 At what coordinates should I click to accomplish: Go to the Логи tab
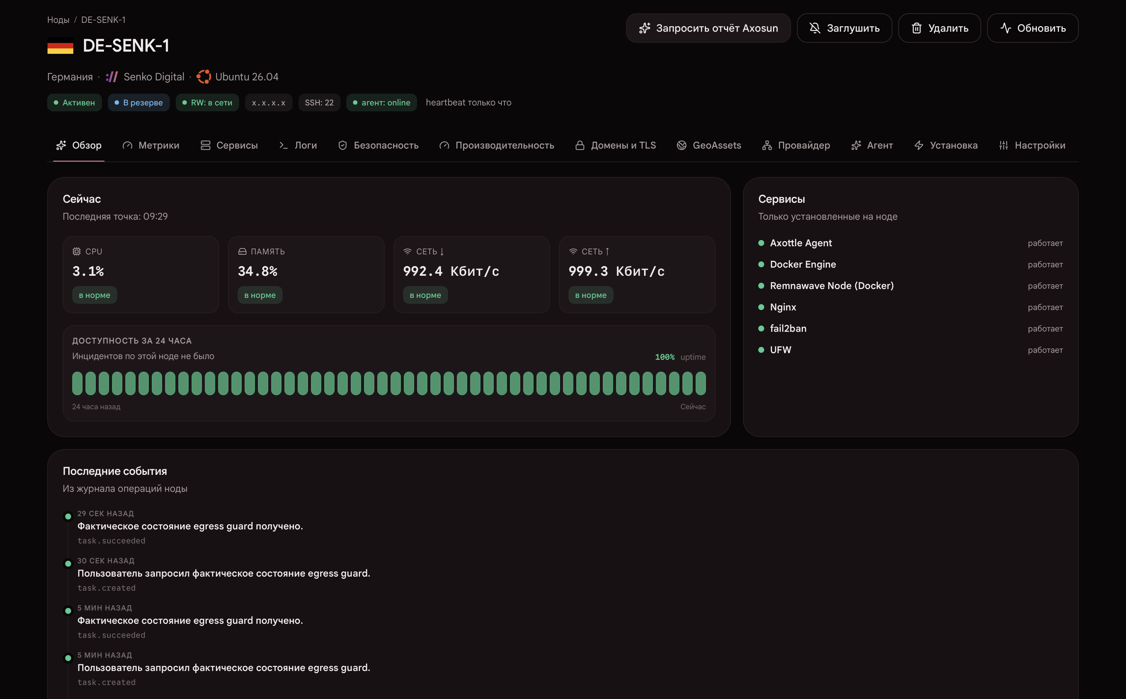tap(298, 145)
